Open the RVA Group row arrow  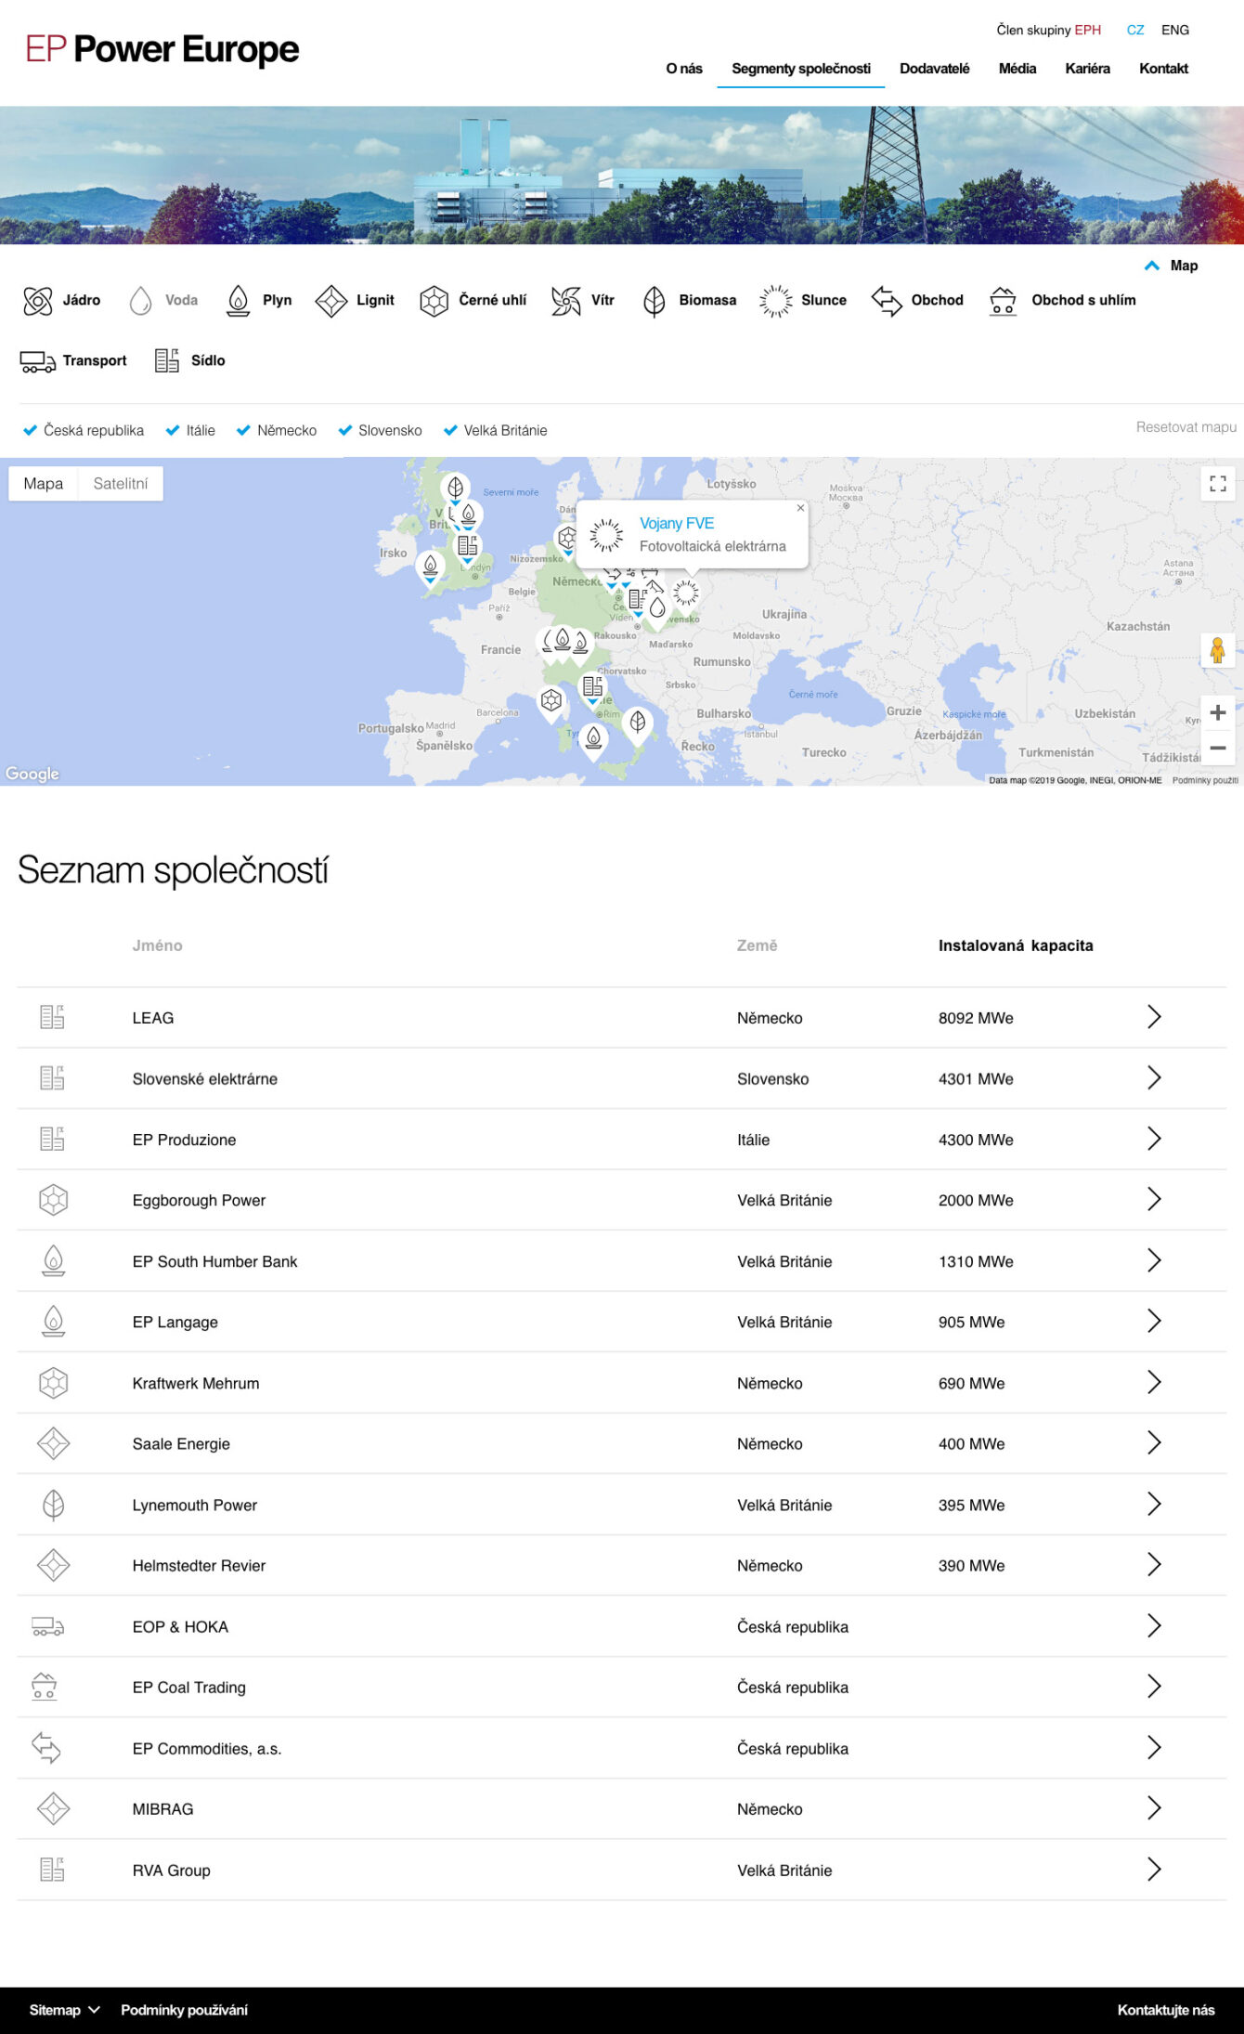(x=1154, y=1870)
